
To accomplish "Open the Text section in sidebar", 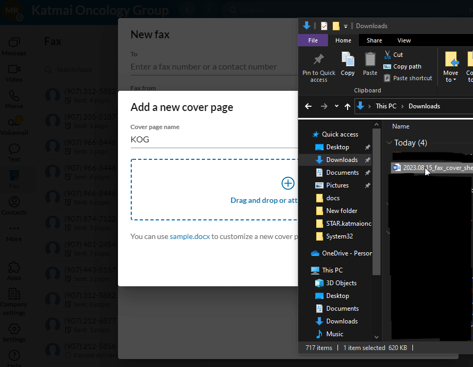I will pos(14,153).
